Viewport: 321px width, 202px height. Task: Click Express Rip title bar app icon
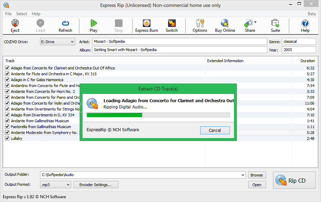(x=6, y=5)
